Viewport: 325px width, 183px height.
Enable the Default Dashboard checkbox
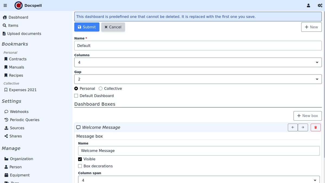[76, 96]
